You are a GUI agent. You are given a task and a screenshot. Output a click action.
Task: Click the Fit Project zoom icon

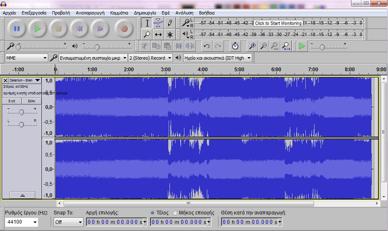point(286,46)
